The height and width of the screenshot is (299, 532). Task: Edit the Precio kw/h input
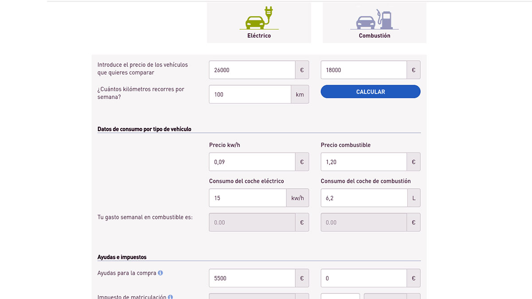click(252, 162)
